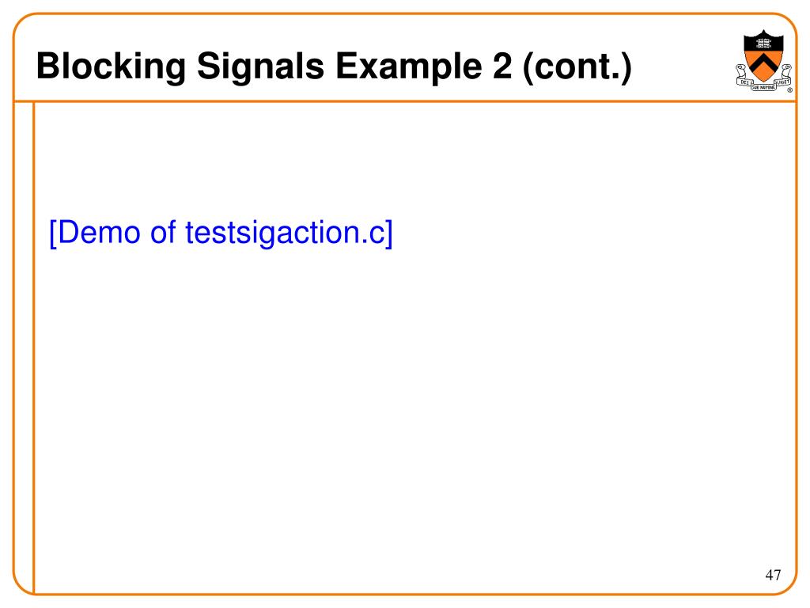Image resolution: width=810 pixels, height=608 pixels.
Task: Open the blue 'Demo of testsigaction.c' text
Action: click(x=221, y=233)
